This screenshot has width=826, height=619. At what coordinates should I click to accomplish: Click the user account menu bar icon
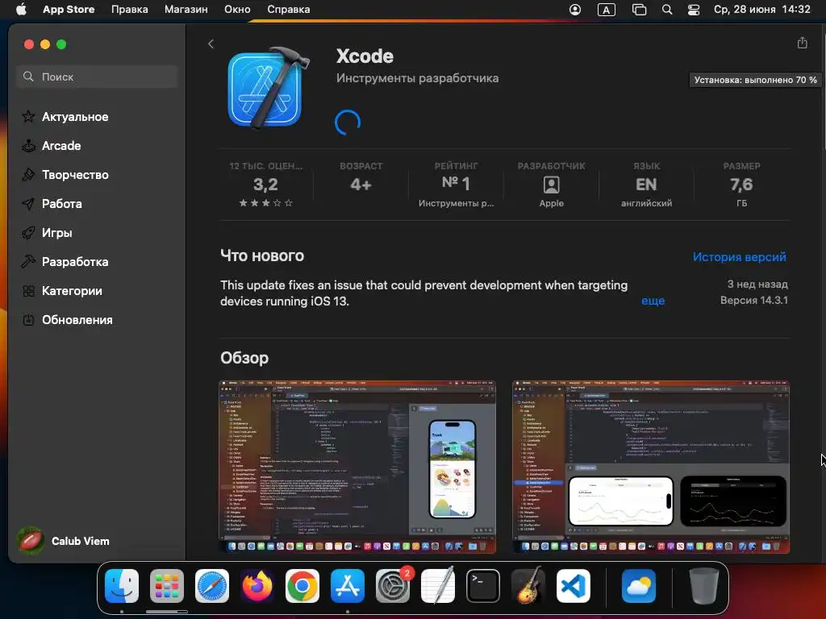[574, 10]
